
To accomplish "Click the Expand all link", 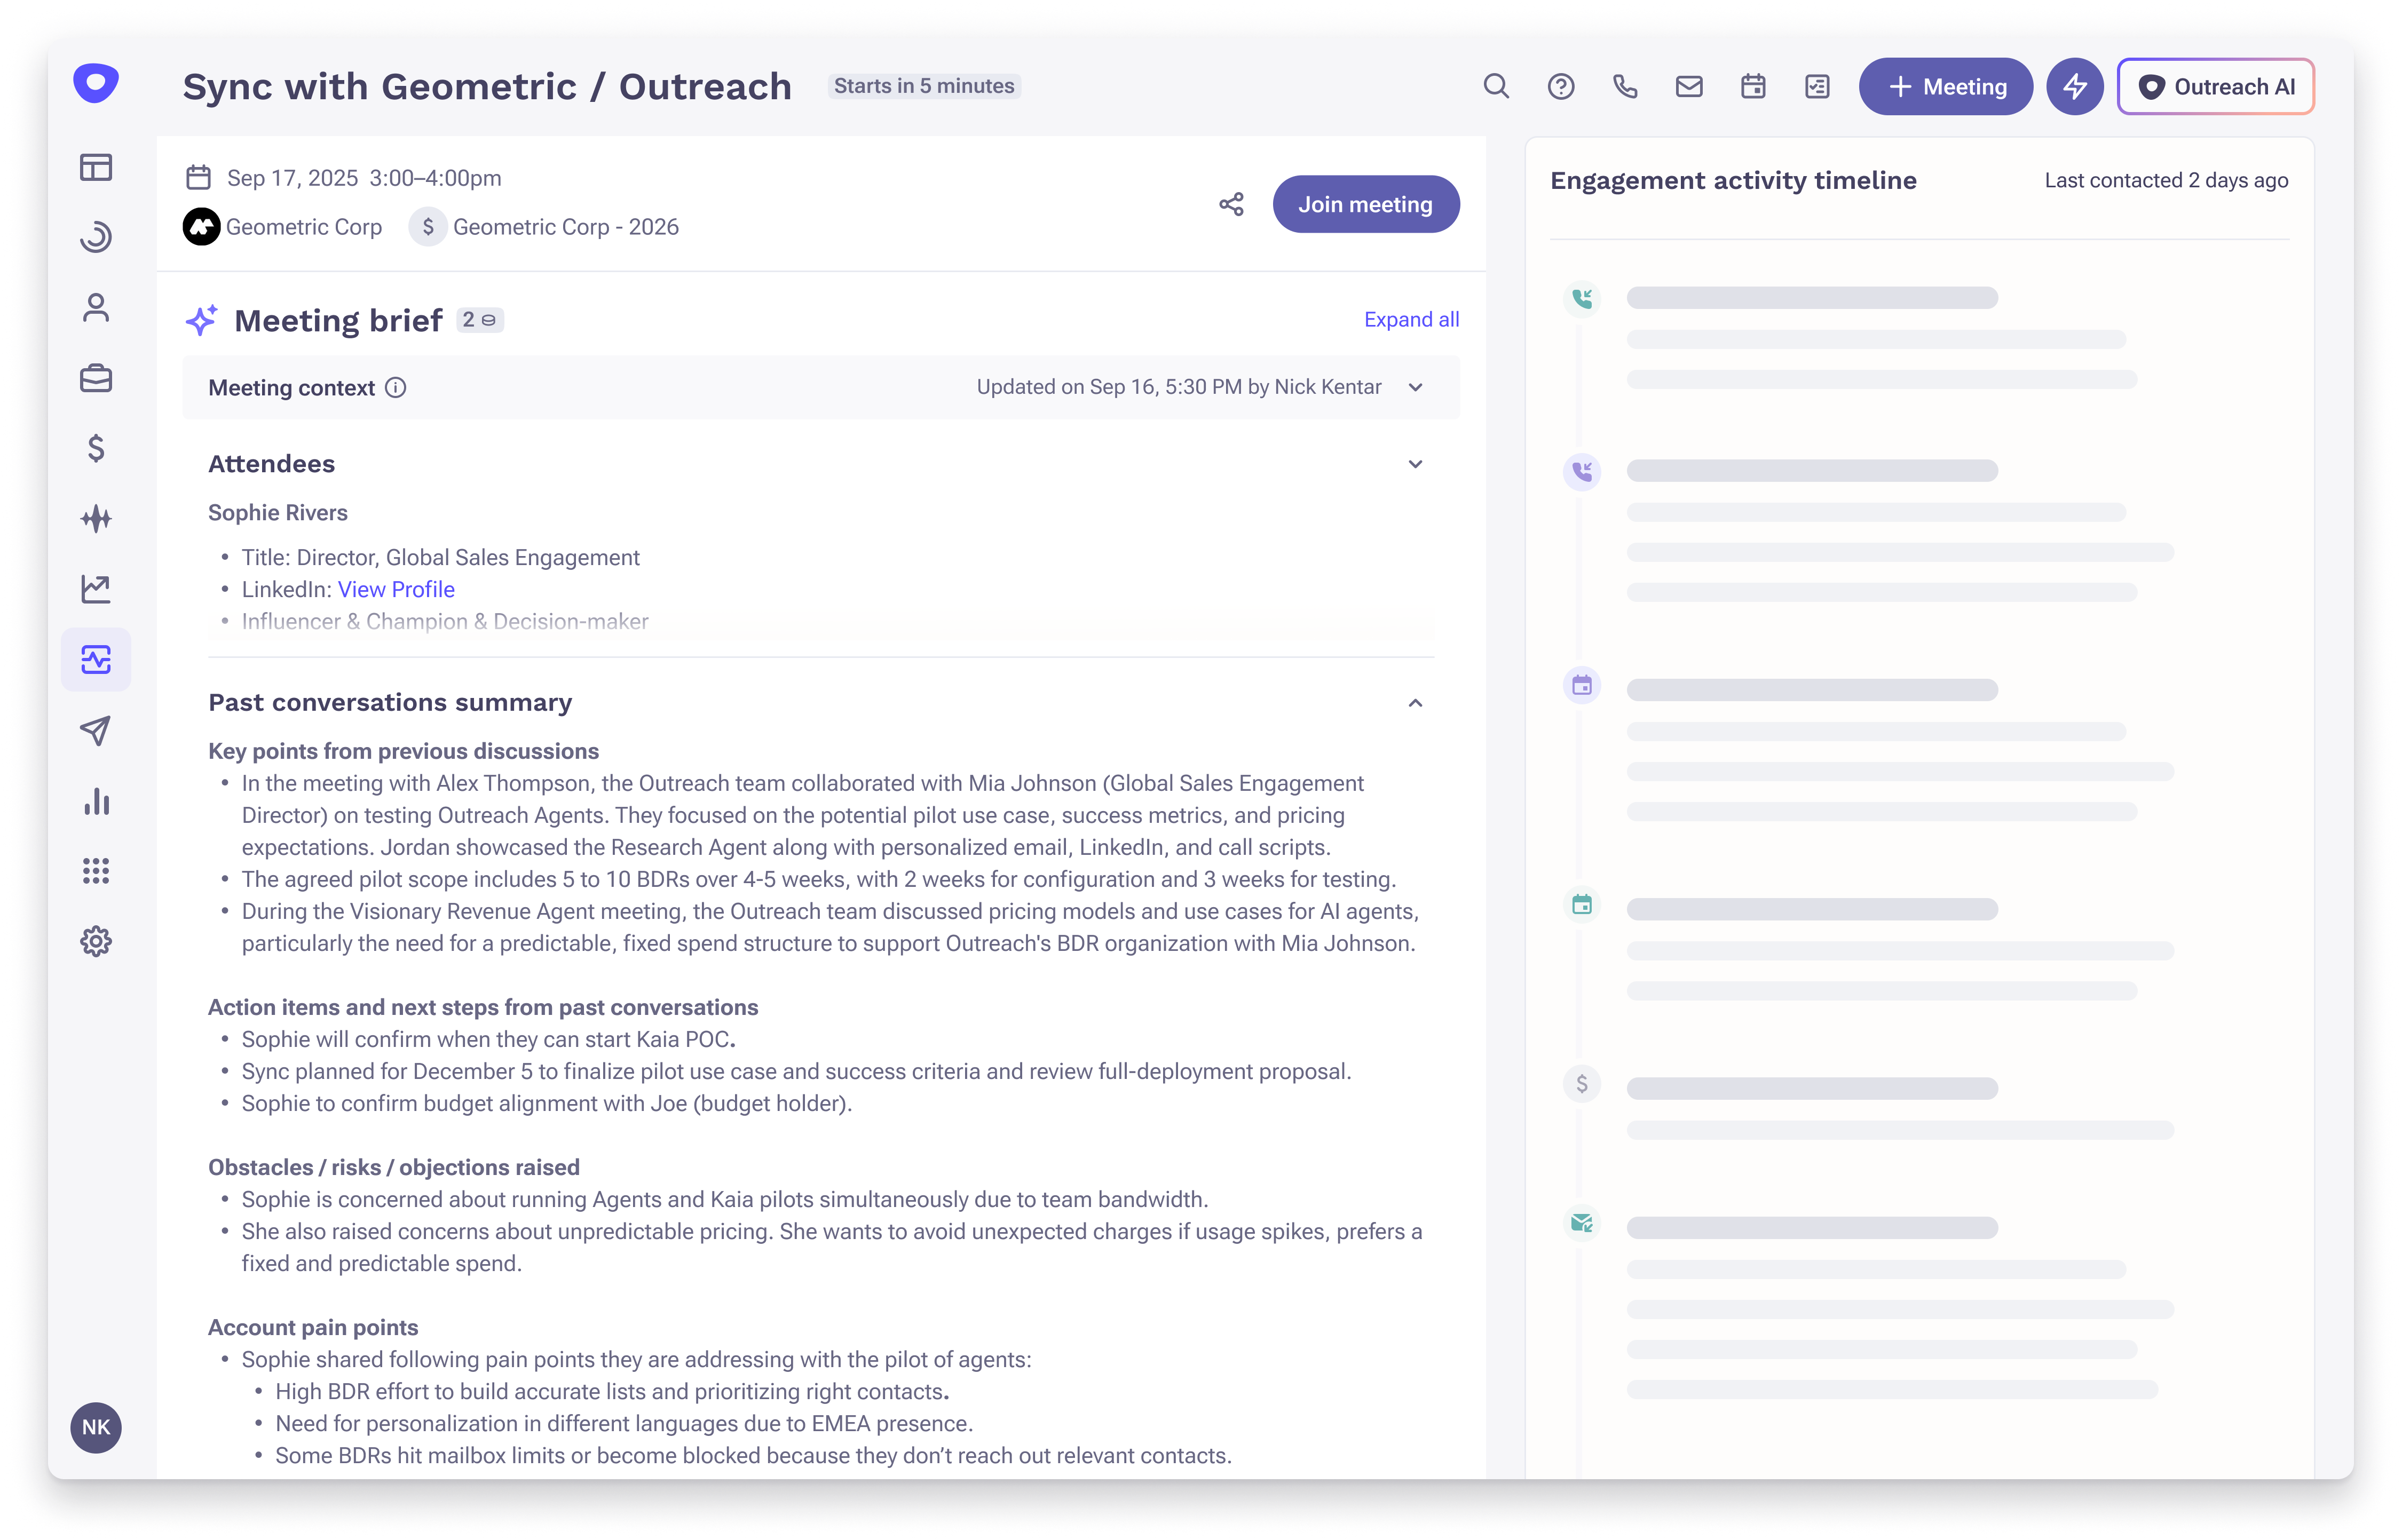I will [x=1411, y=319].
